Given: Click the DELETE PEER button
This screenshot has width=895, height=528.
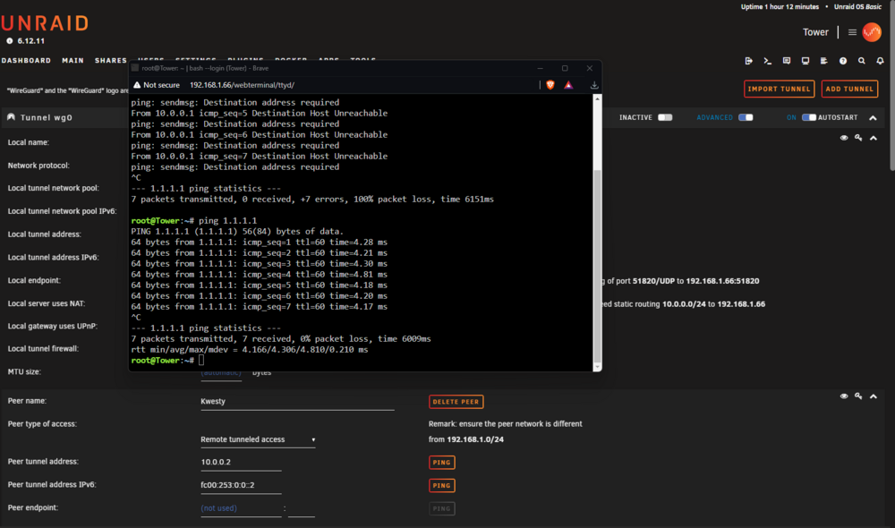Looking at the screenshot, I should [x=456, y=402].
